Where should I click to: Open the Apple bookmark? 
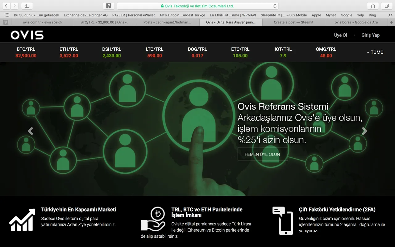(x=316, y=15)
